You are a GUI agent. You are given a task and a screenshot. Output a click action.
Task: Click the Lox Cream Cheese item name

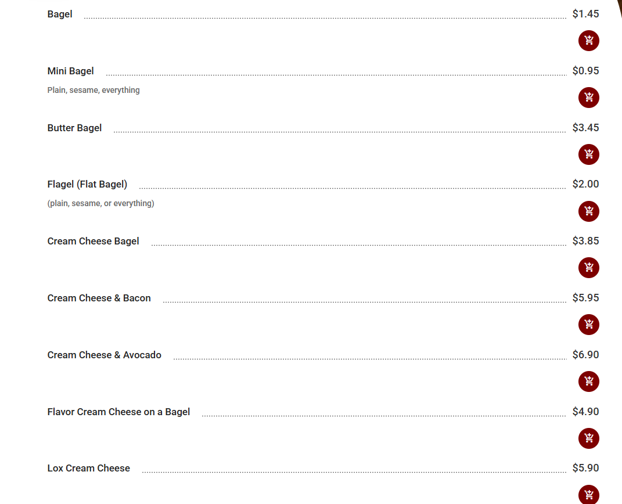pyautogui.click(x=88, y=468)
